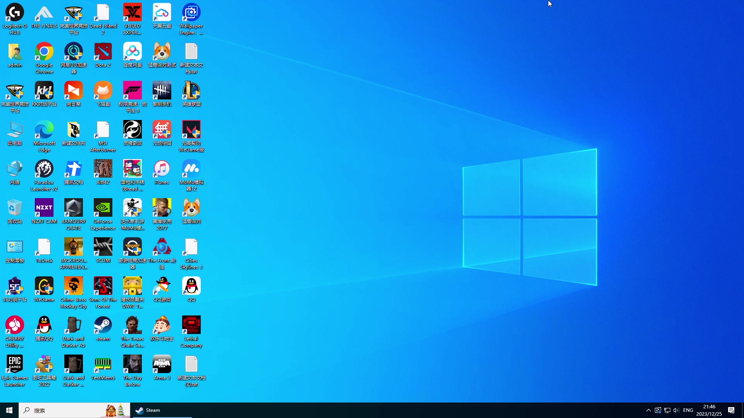Select the 欢乐斗地主 game icon

pyautogui.click(x=162, y=328)
